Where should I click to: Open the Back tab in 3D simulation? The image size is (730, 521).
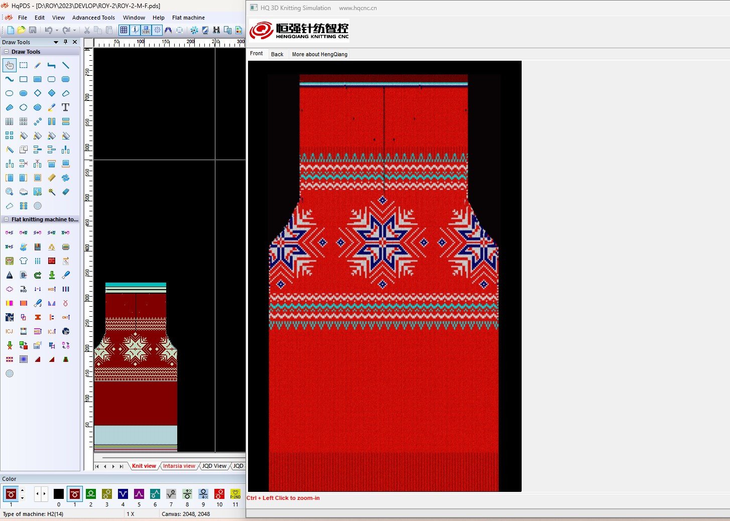click(x=277, y=54)
